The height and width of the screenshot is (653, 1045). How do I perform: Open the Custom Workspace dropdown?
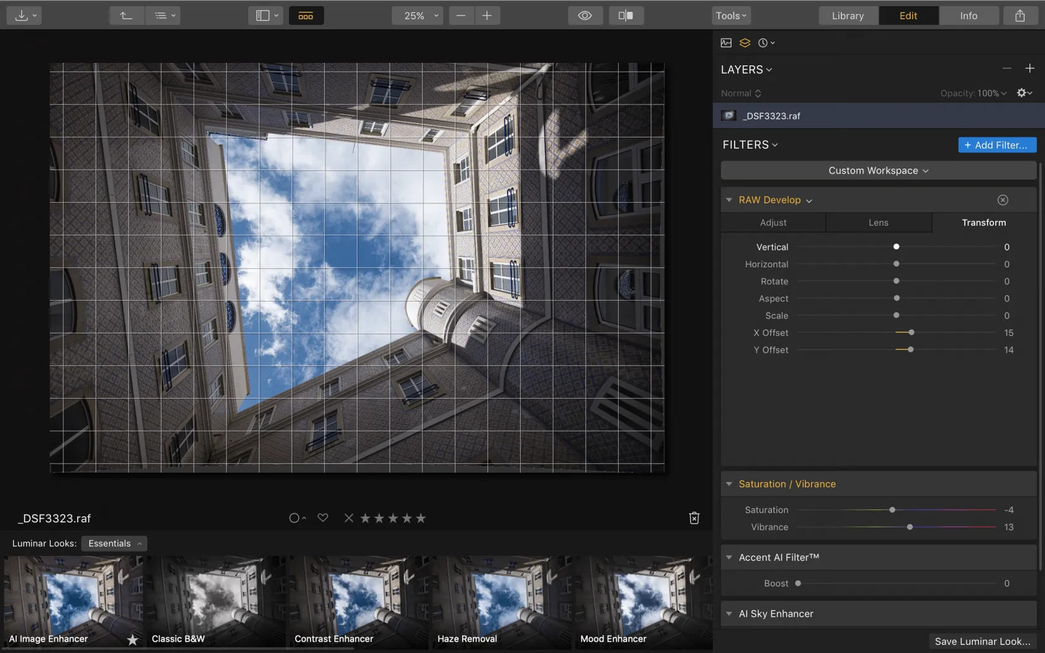pyautogui.click(x=878, y=170)
